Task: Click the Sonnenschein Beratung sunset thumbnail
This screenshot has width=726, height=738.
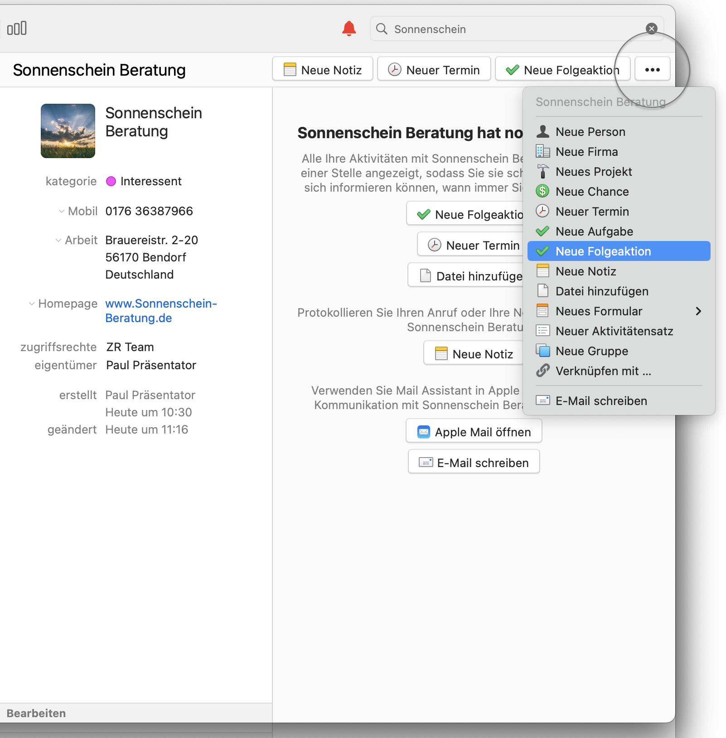Action: [68, 131]
